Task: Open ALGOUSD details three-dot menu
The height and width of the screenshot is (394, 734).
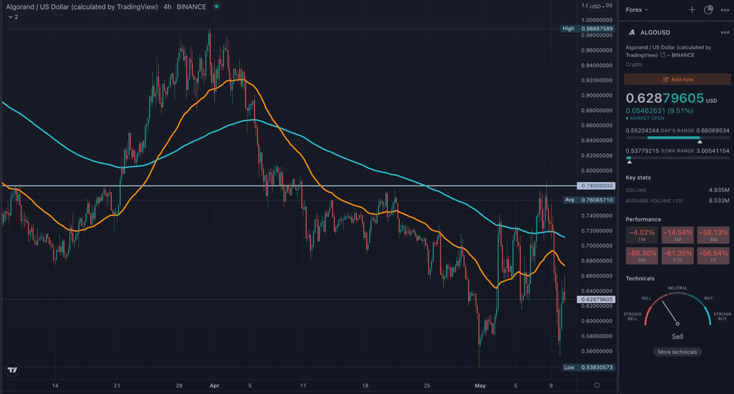Action: coord(725,32)
